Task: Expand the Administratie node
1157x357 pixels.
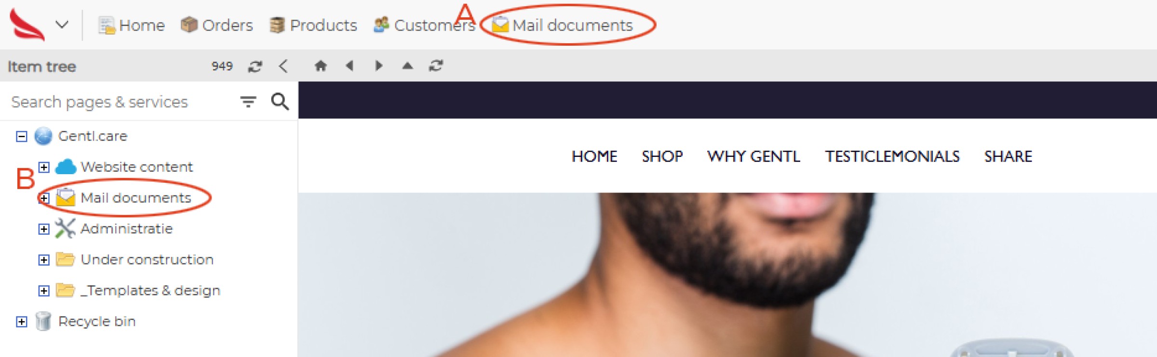Action: point(44,229)
